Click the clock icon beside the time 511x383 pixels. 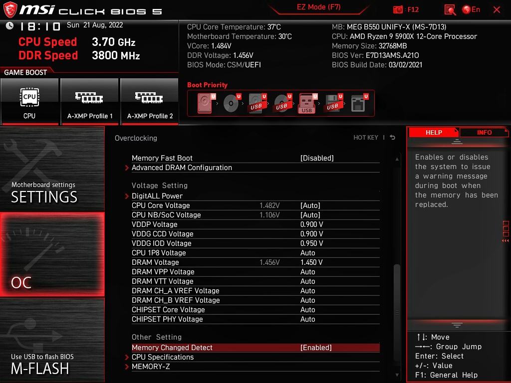pyautogui.click(x=10, y=25)
